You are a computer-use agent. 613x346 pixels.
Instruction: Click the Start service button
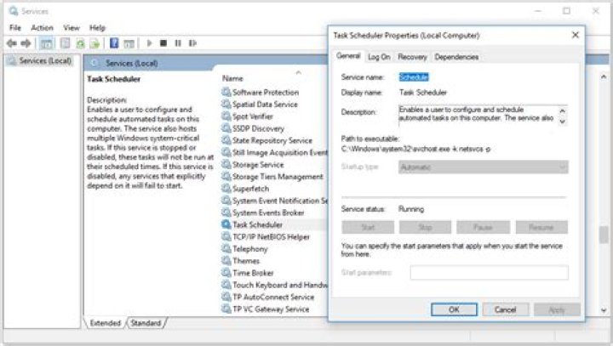[x=368, y=227]
